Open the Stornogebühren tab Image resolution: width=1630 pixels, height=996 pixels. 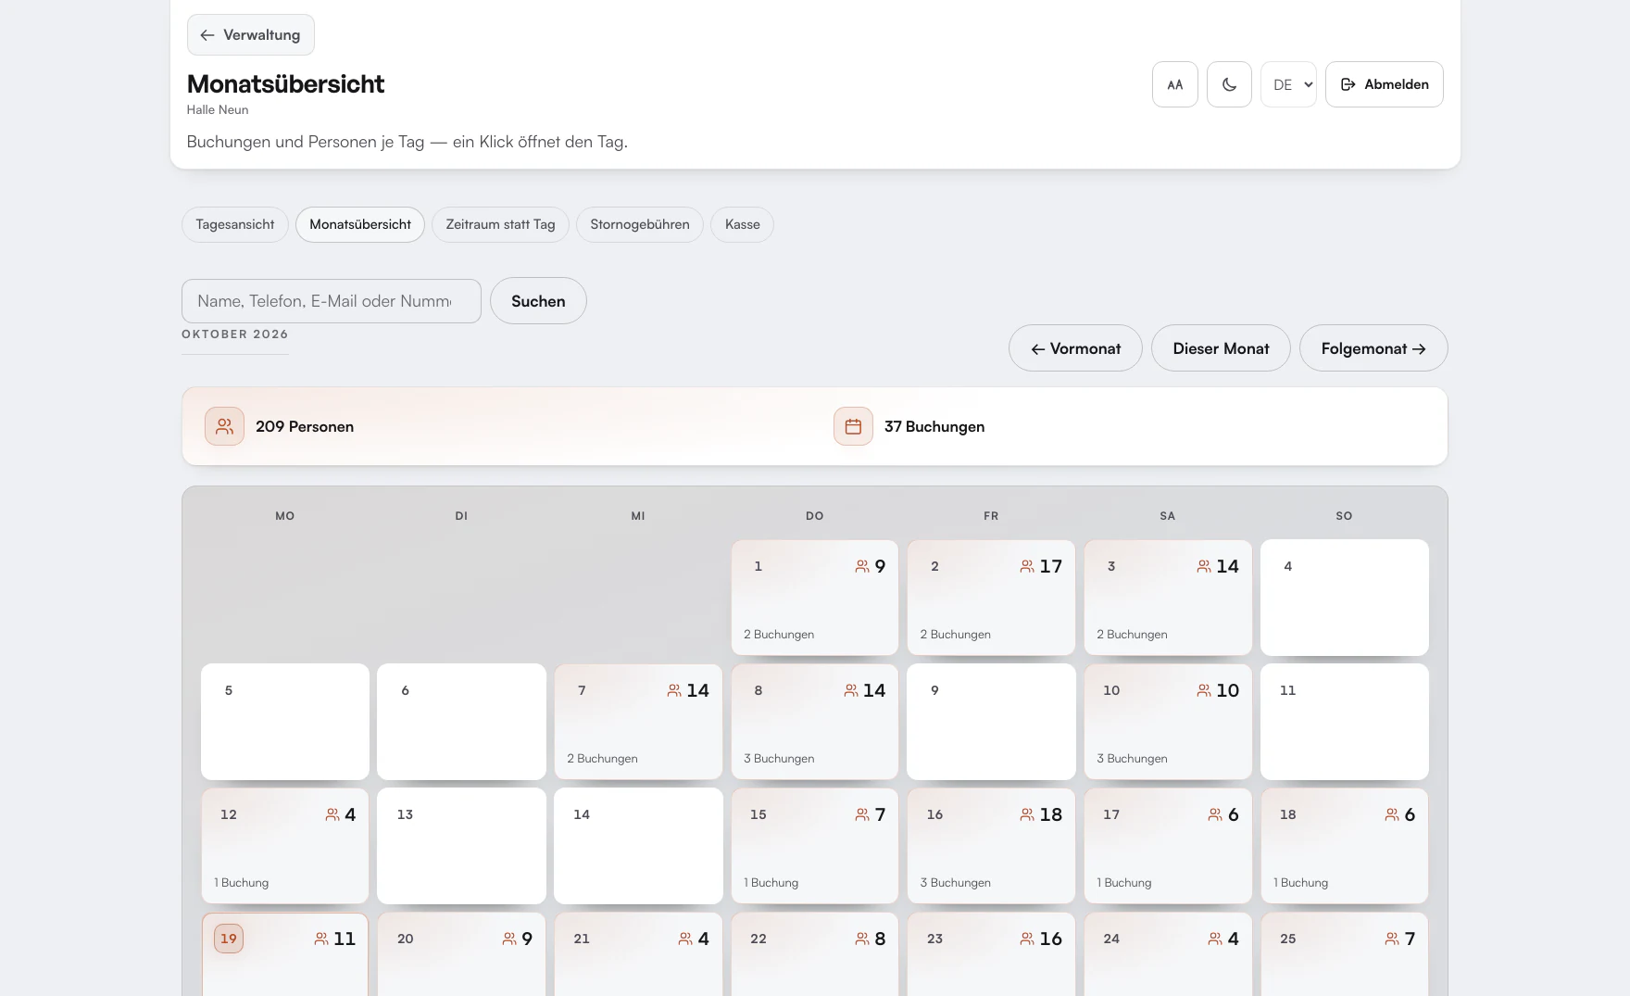pyautogui.click(x=640, y=224)
